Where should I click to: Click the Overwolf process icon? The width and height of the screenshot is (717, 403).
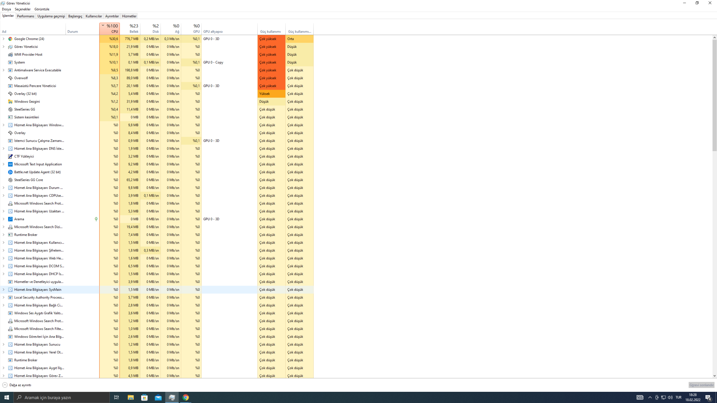pos(10,78)
